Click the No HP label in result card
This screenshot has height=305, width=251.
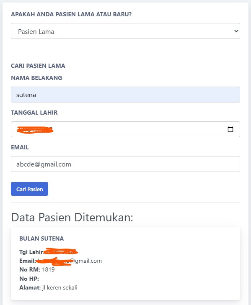[29, 279]
